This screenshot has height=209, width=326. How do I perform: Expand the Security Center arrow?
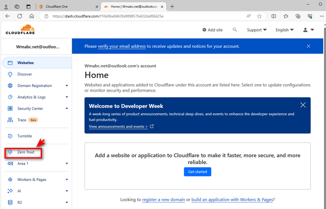67,108
